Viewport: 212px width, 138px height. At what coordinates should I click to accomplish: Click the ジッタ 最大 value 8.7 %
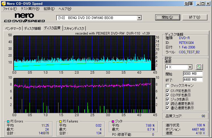point(151,129)
